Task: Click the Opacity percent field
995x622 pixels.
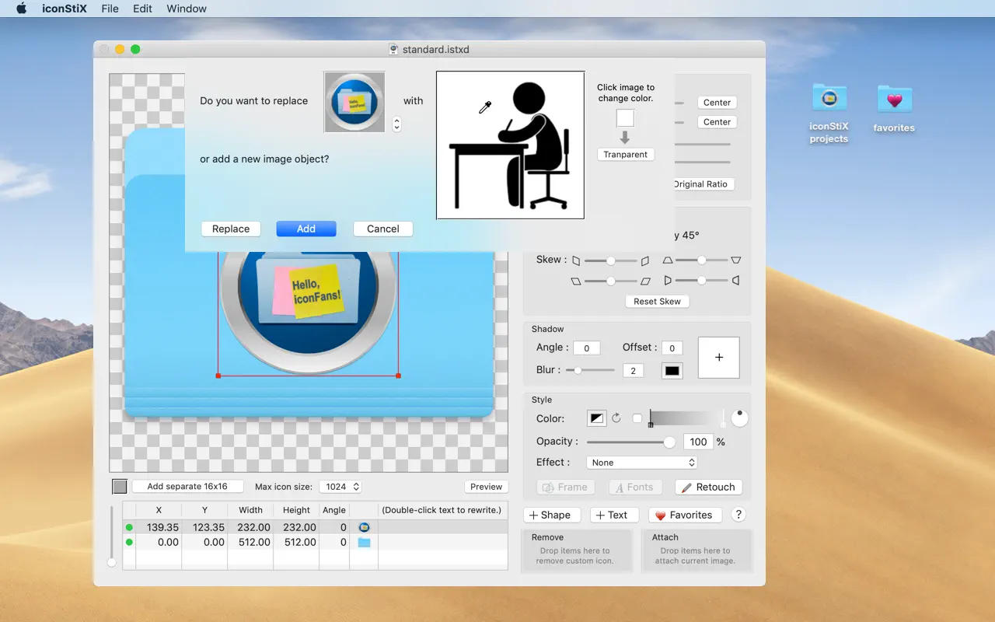Action: [699, 442]
